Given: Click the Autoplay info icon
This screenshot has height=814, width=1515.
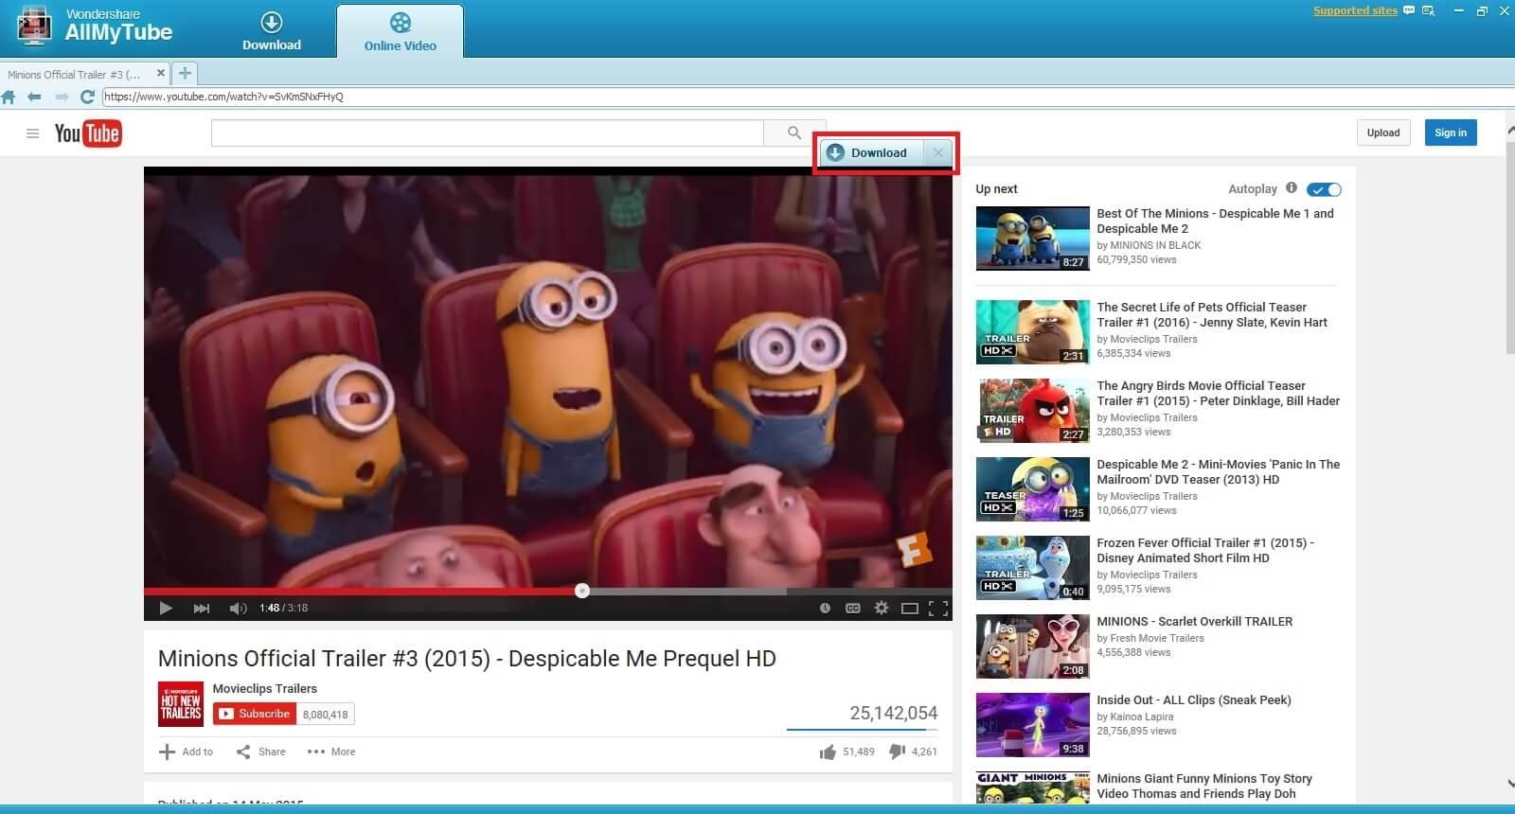Looking at the screenshot, I should 1292,188.
